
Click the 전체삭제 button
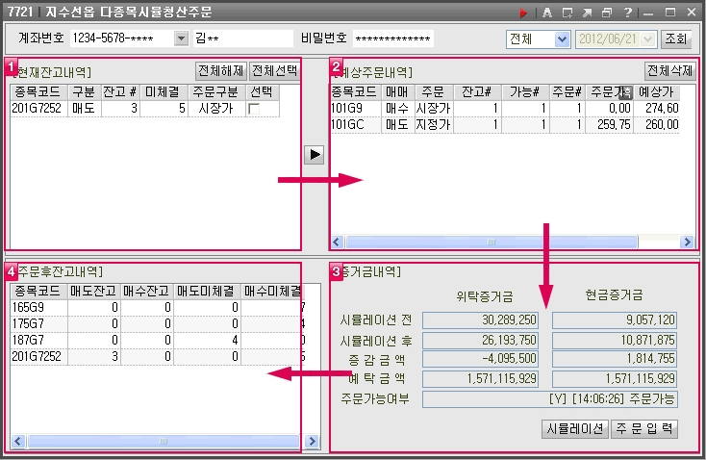(669, 71)
